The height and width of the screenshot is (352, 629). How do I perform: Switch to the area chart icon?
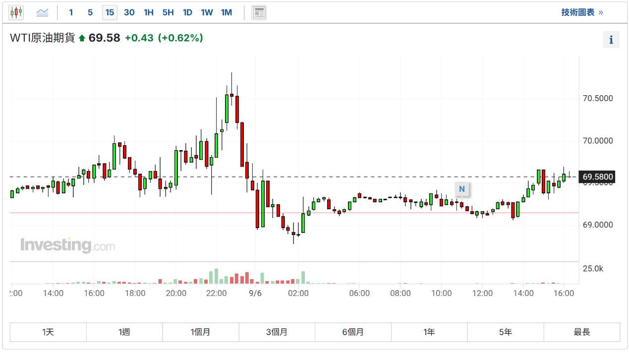43,12
